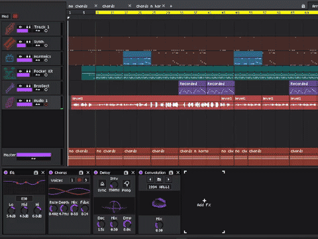Screen dimensions: 318x239
Task: Open the Chorus effect preset icon
Action: pos(81,173)
